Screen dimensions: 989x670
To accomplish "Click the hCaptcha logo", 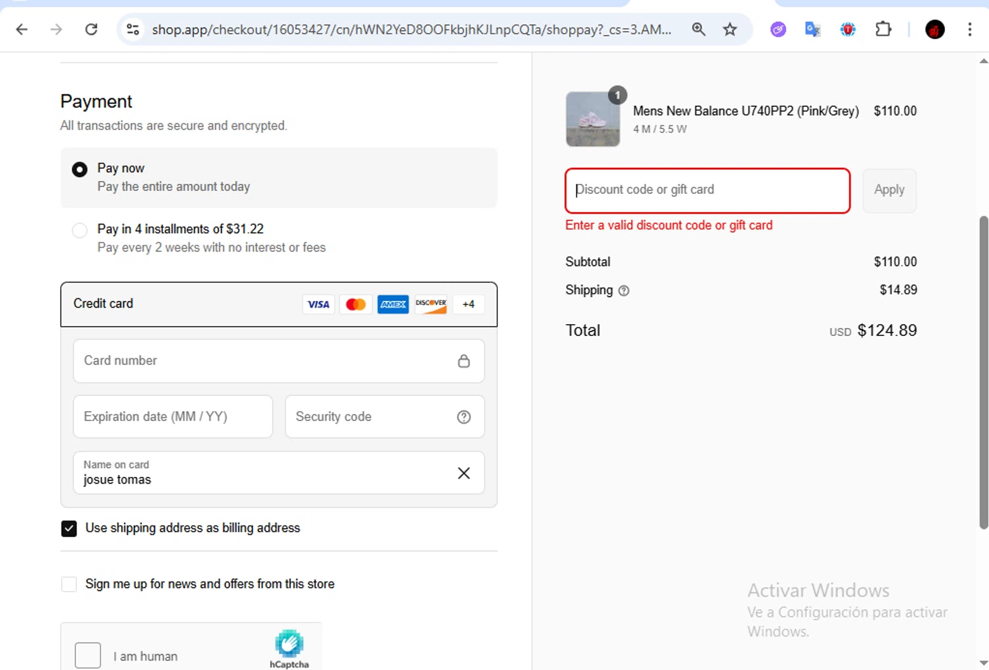I will pyautogui.click(x=289, y=649).
